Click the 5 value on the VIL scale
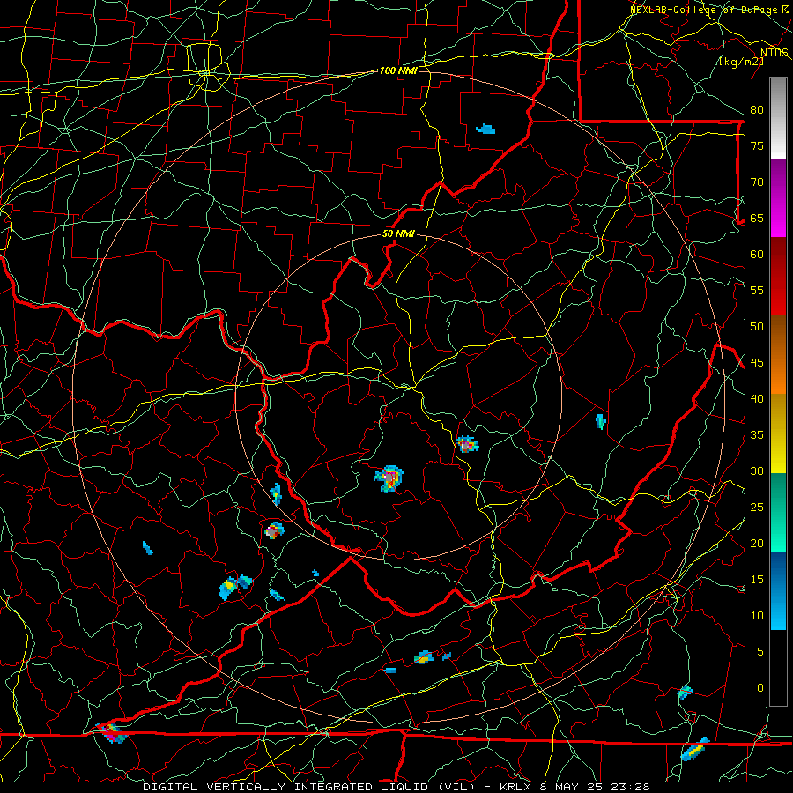793x793 pixels. [760, 652]
